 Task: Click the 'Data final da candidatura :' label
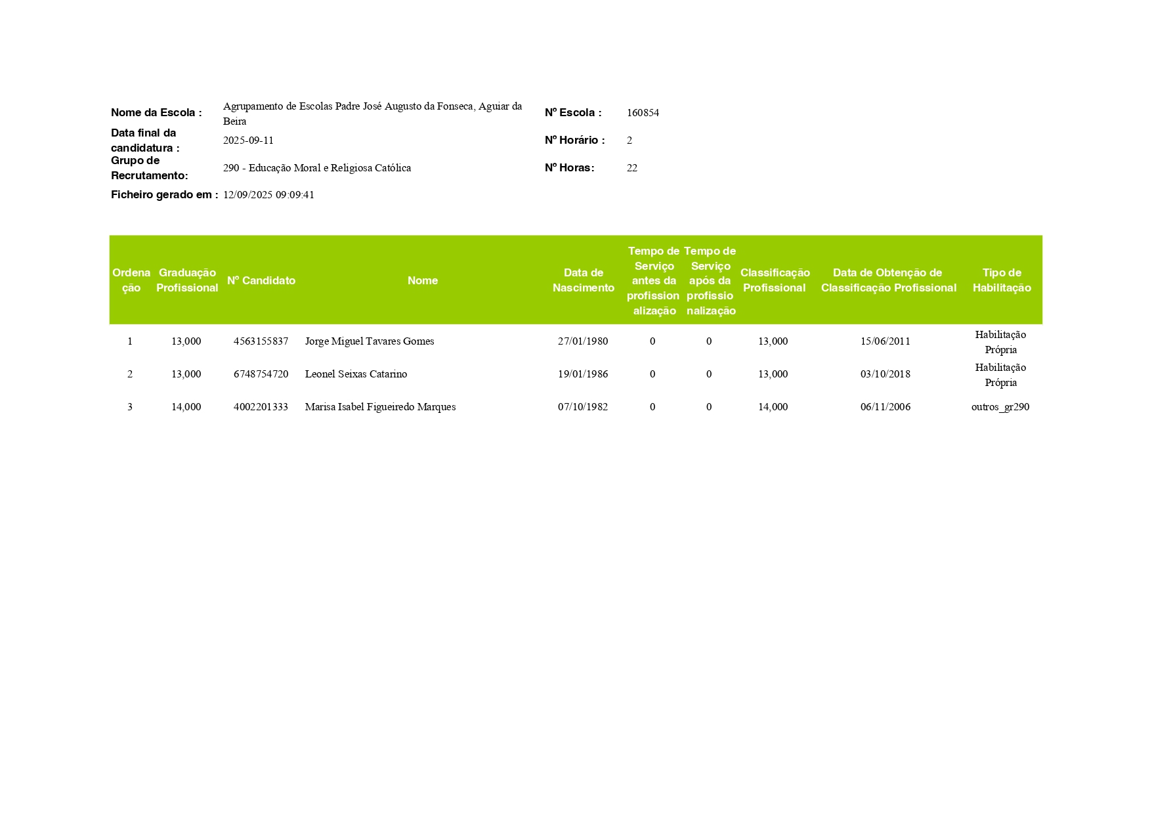point(145,140)
